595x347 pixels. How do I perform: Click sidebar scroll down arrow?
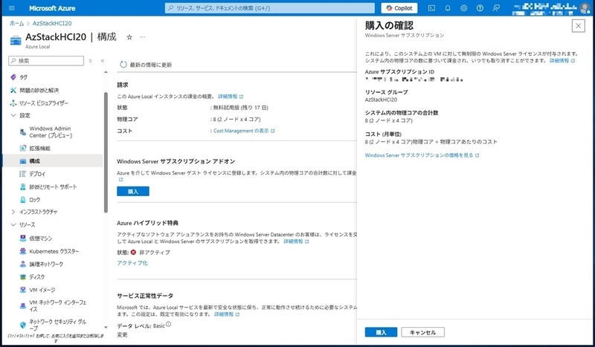coord(106,327)
